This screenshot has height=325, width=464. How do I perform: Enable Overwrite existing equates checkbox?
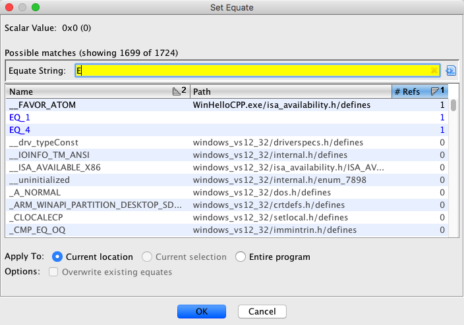53,272
